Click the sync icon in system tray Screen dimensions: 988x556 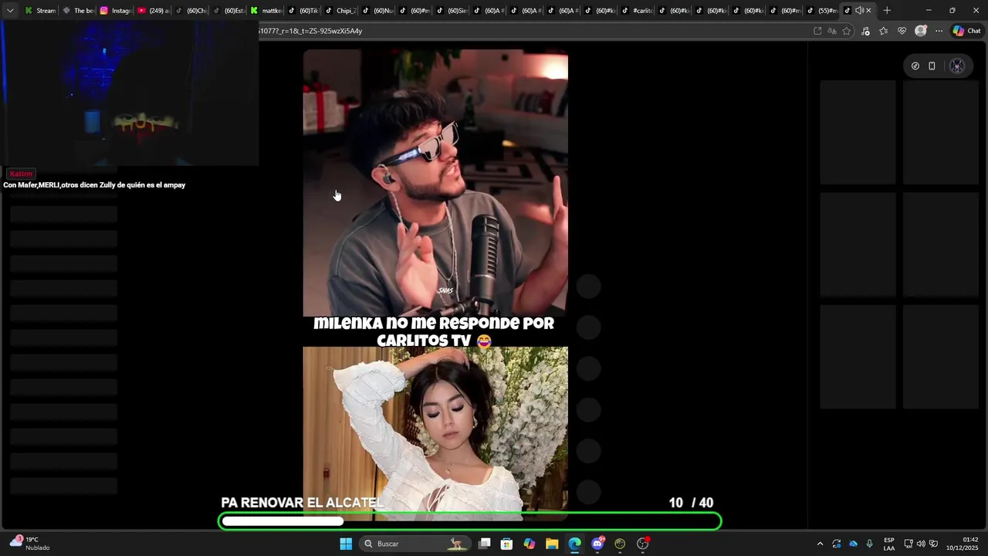[x=837, y=544]
